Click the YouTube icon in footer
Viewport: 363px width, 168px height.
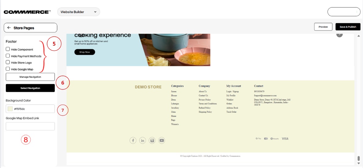coord(162,140)
